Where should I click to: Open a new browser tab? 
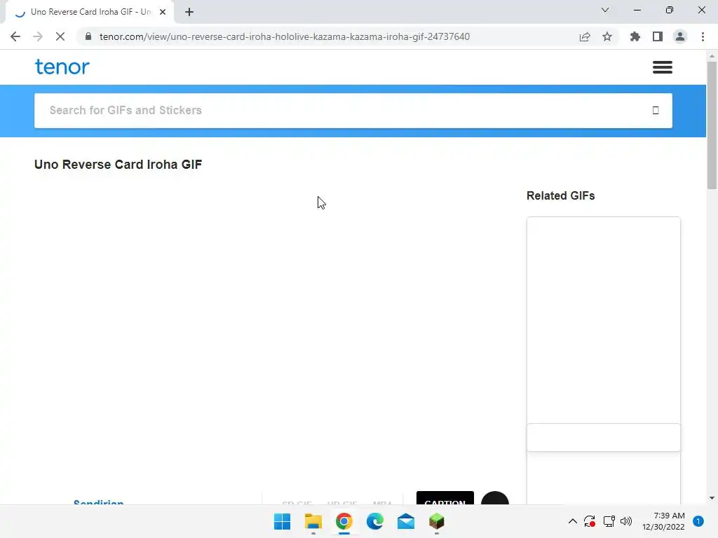coord(189,12)
